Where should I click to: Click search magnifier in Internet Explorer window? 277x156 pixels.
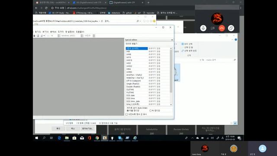click(x=138, y=21)
